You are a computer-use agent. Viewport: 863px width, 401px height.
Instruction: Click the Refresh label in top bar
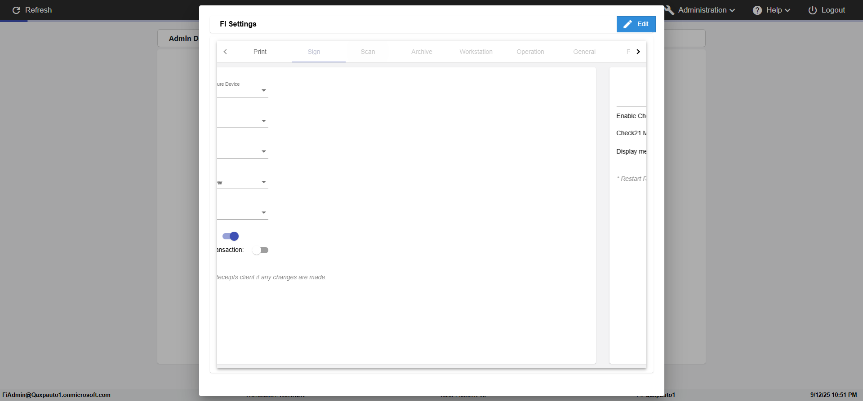coord(38,10)
